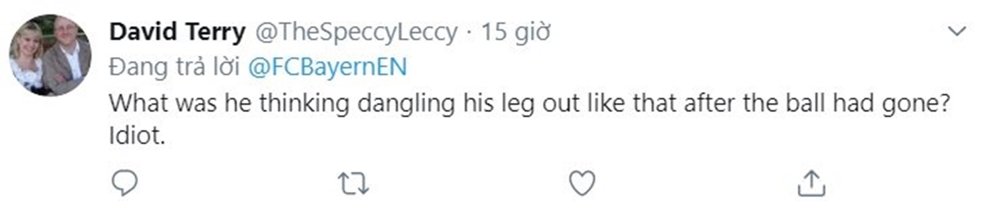
Task: Select the couple photo avatar
Action: pyautogui.click(x=50, y=55)
